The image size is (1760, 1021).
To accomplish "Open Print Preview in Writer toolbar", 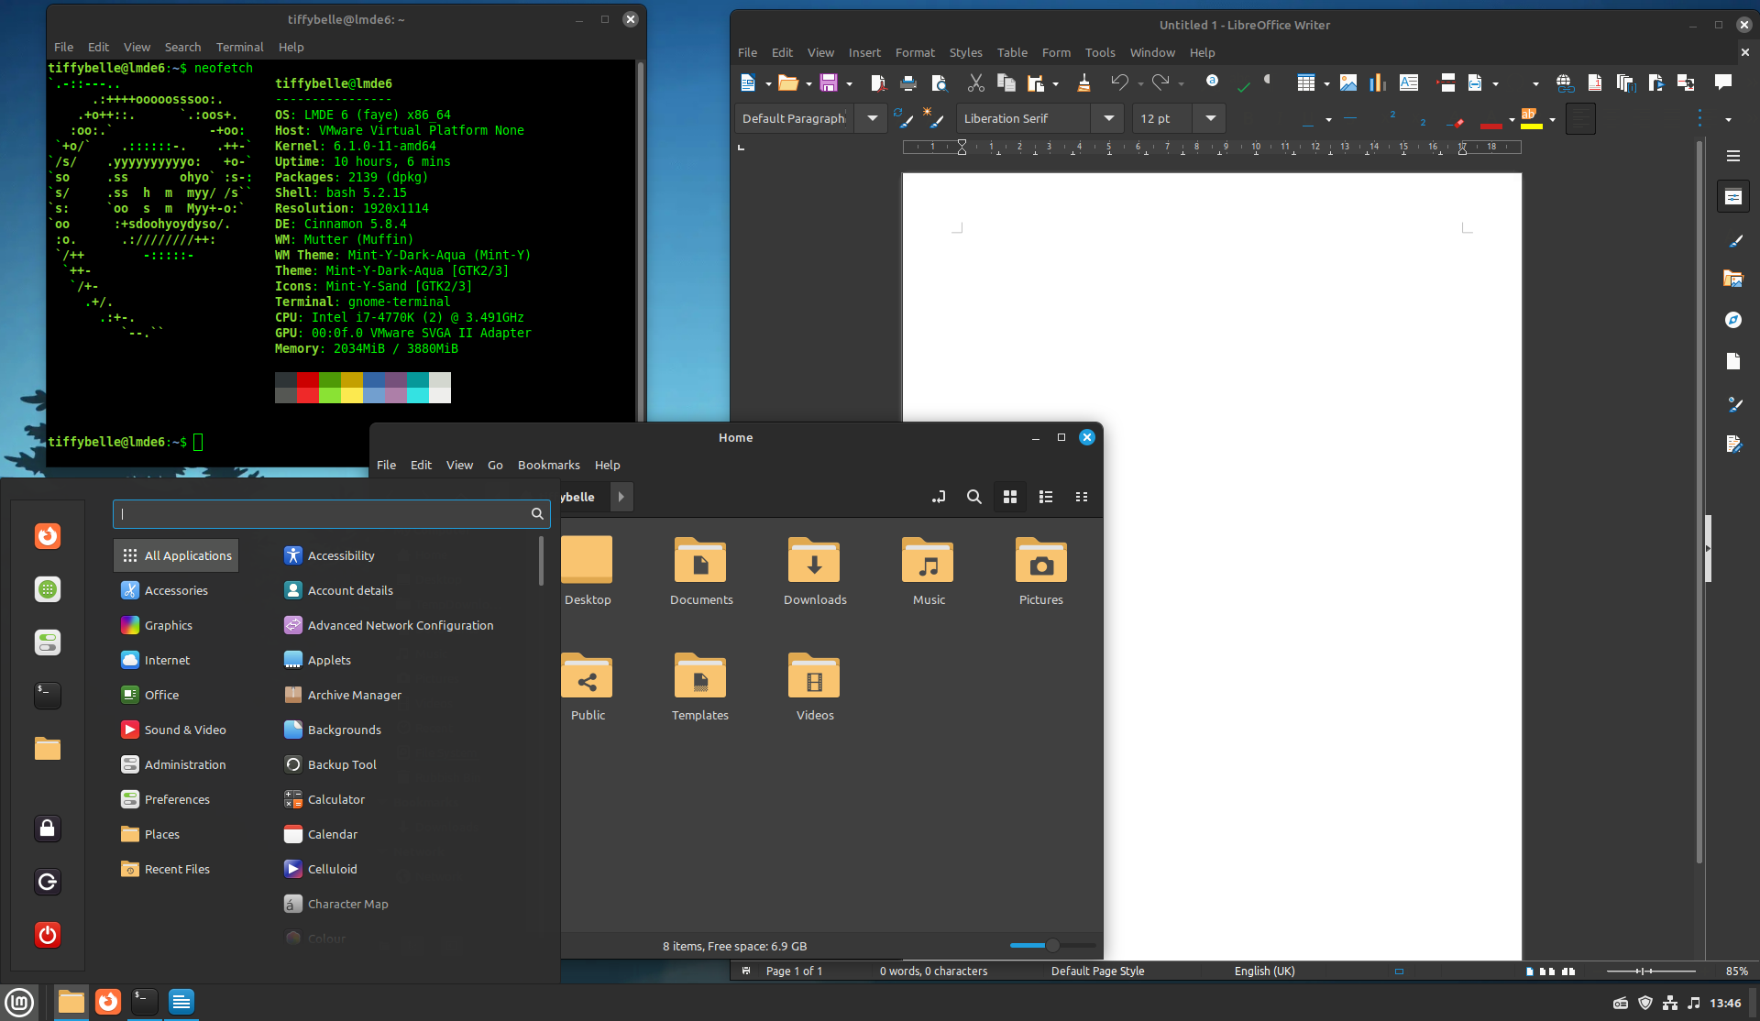I will pyautogui.click(x=940, y=83).
